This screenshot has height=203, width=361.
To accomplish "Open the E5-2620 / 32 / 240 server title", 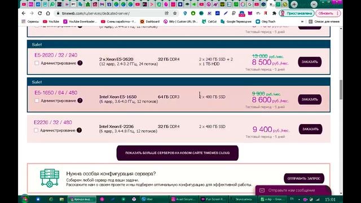I will tap(56, 55).
